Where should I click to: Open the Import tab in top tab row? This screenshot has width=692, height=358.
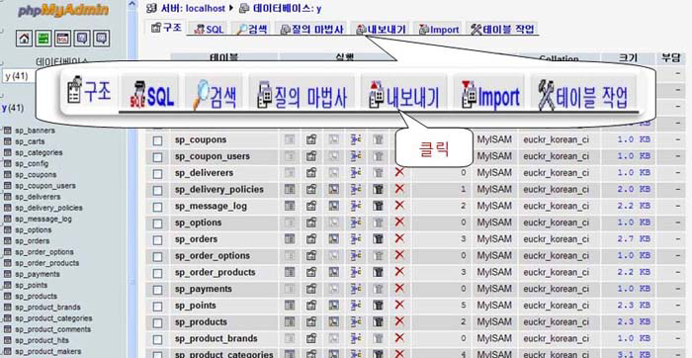pyautogui.click(x=439, y=29)
